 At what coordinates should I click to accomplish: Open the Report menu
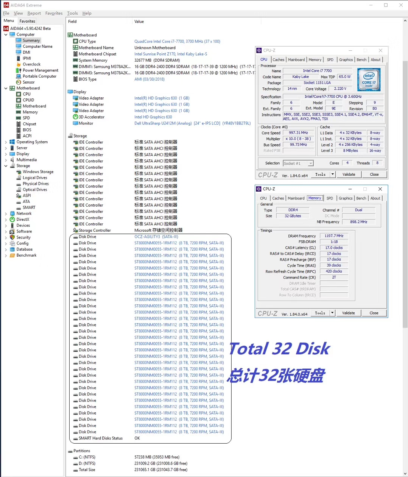(34, 13)
